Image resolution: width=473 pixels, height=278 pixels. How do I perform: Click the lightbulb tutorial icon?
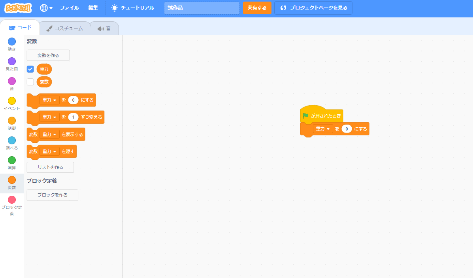pyautogui.click(x=114, y=8)
